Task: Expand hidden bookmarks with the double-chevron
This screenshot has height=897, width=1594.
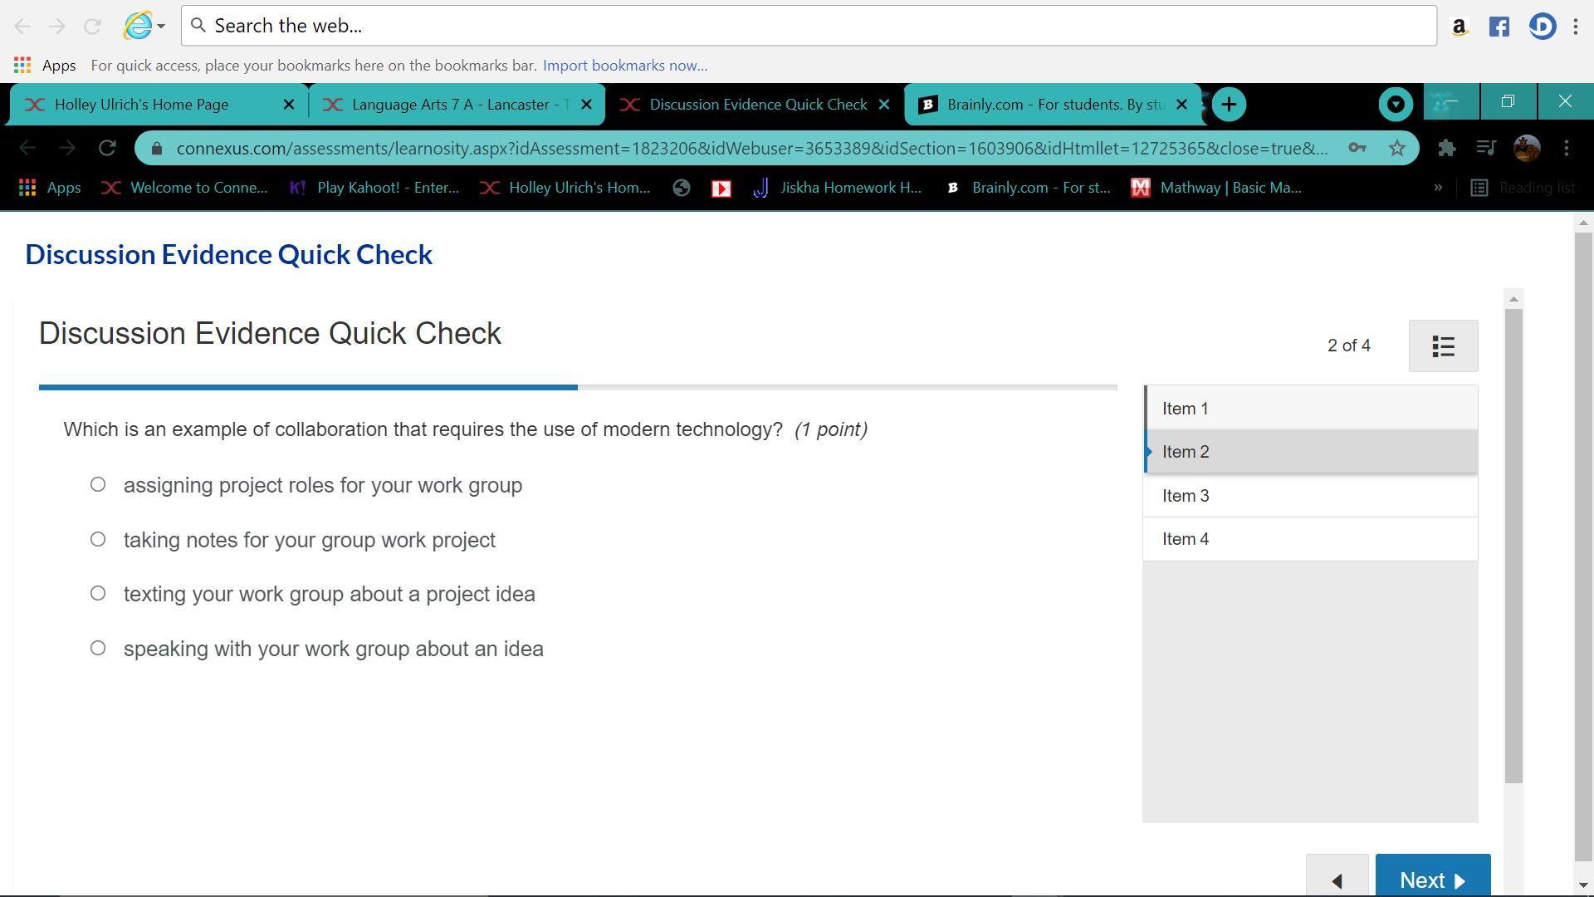Action: point(1438,188)
